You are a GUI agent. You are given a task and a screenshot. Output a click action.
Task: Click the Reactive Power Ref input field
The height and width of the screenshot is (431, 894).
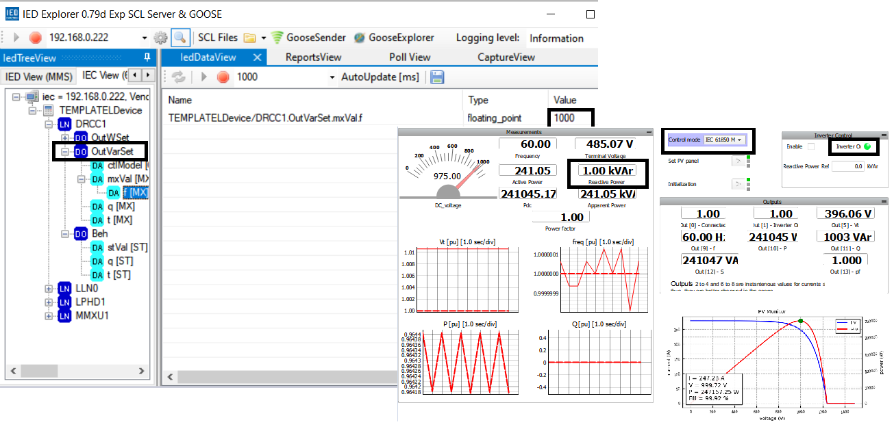coord(849,166)
